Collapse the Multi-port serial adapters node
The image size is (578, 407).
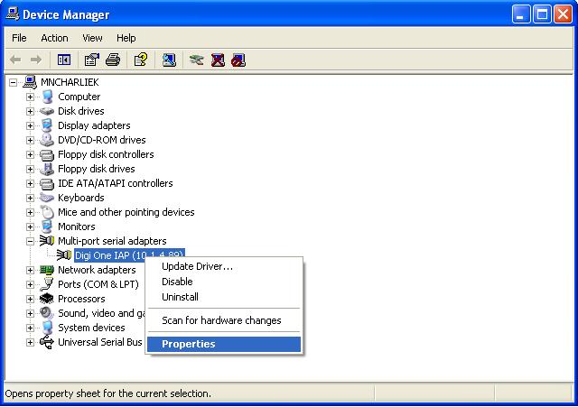30,241
